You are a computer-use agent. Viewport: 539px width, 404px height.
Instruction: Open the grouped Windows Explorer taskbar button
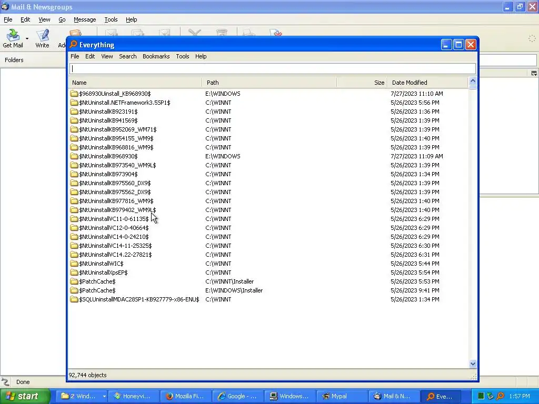tap(82, 396)
